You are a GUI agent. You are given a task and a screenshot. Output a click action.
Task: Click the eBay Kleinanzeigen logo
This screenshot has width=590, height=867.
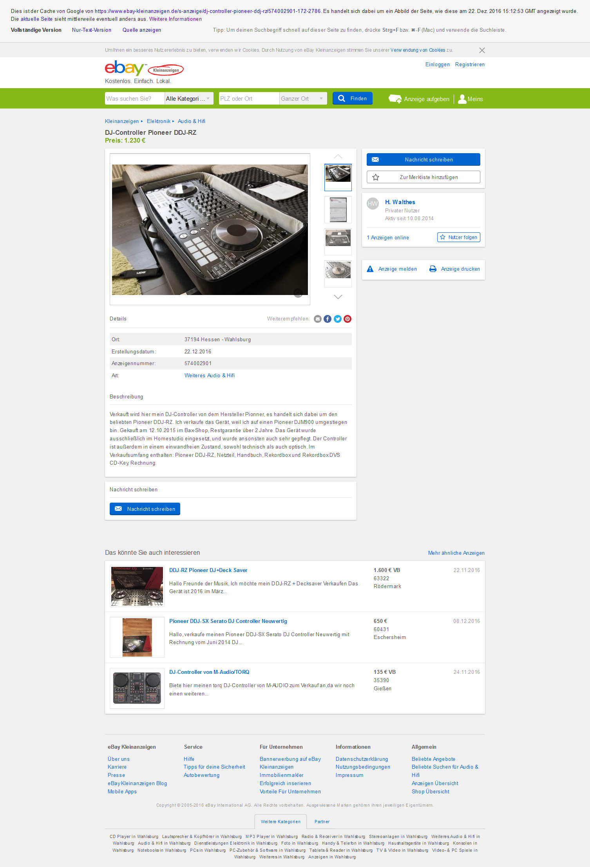[144, 69]
